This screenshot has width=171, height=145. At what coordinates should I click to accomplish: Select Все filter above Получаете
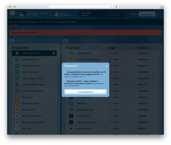click(65, 41)
